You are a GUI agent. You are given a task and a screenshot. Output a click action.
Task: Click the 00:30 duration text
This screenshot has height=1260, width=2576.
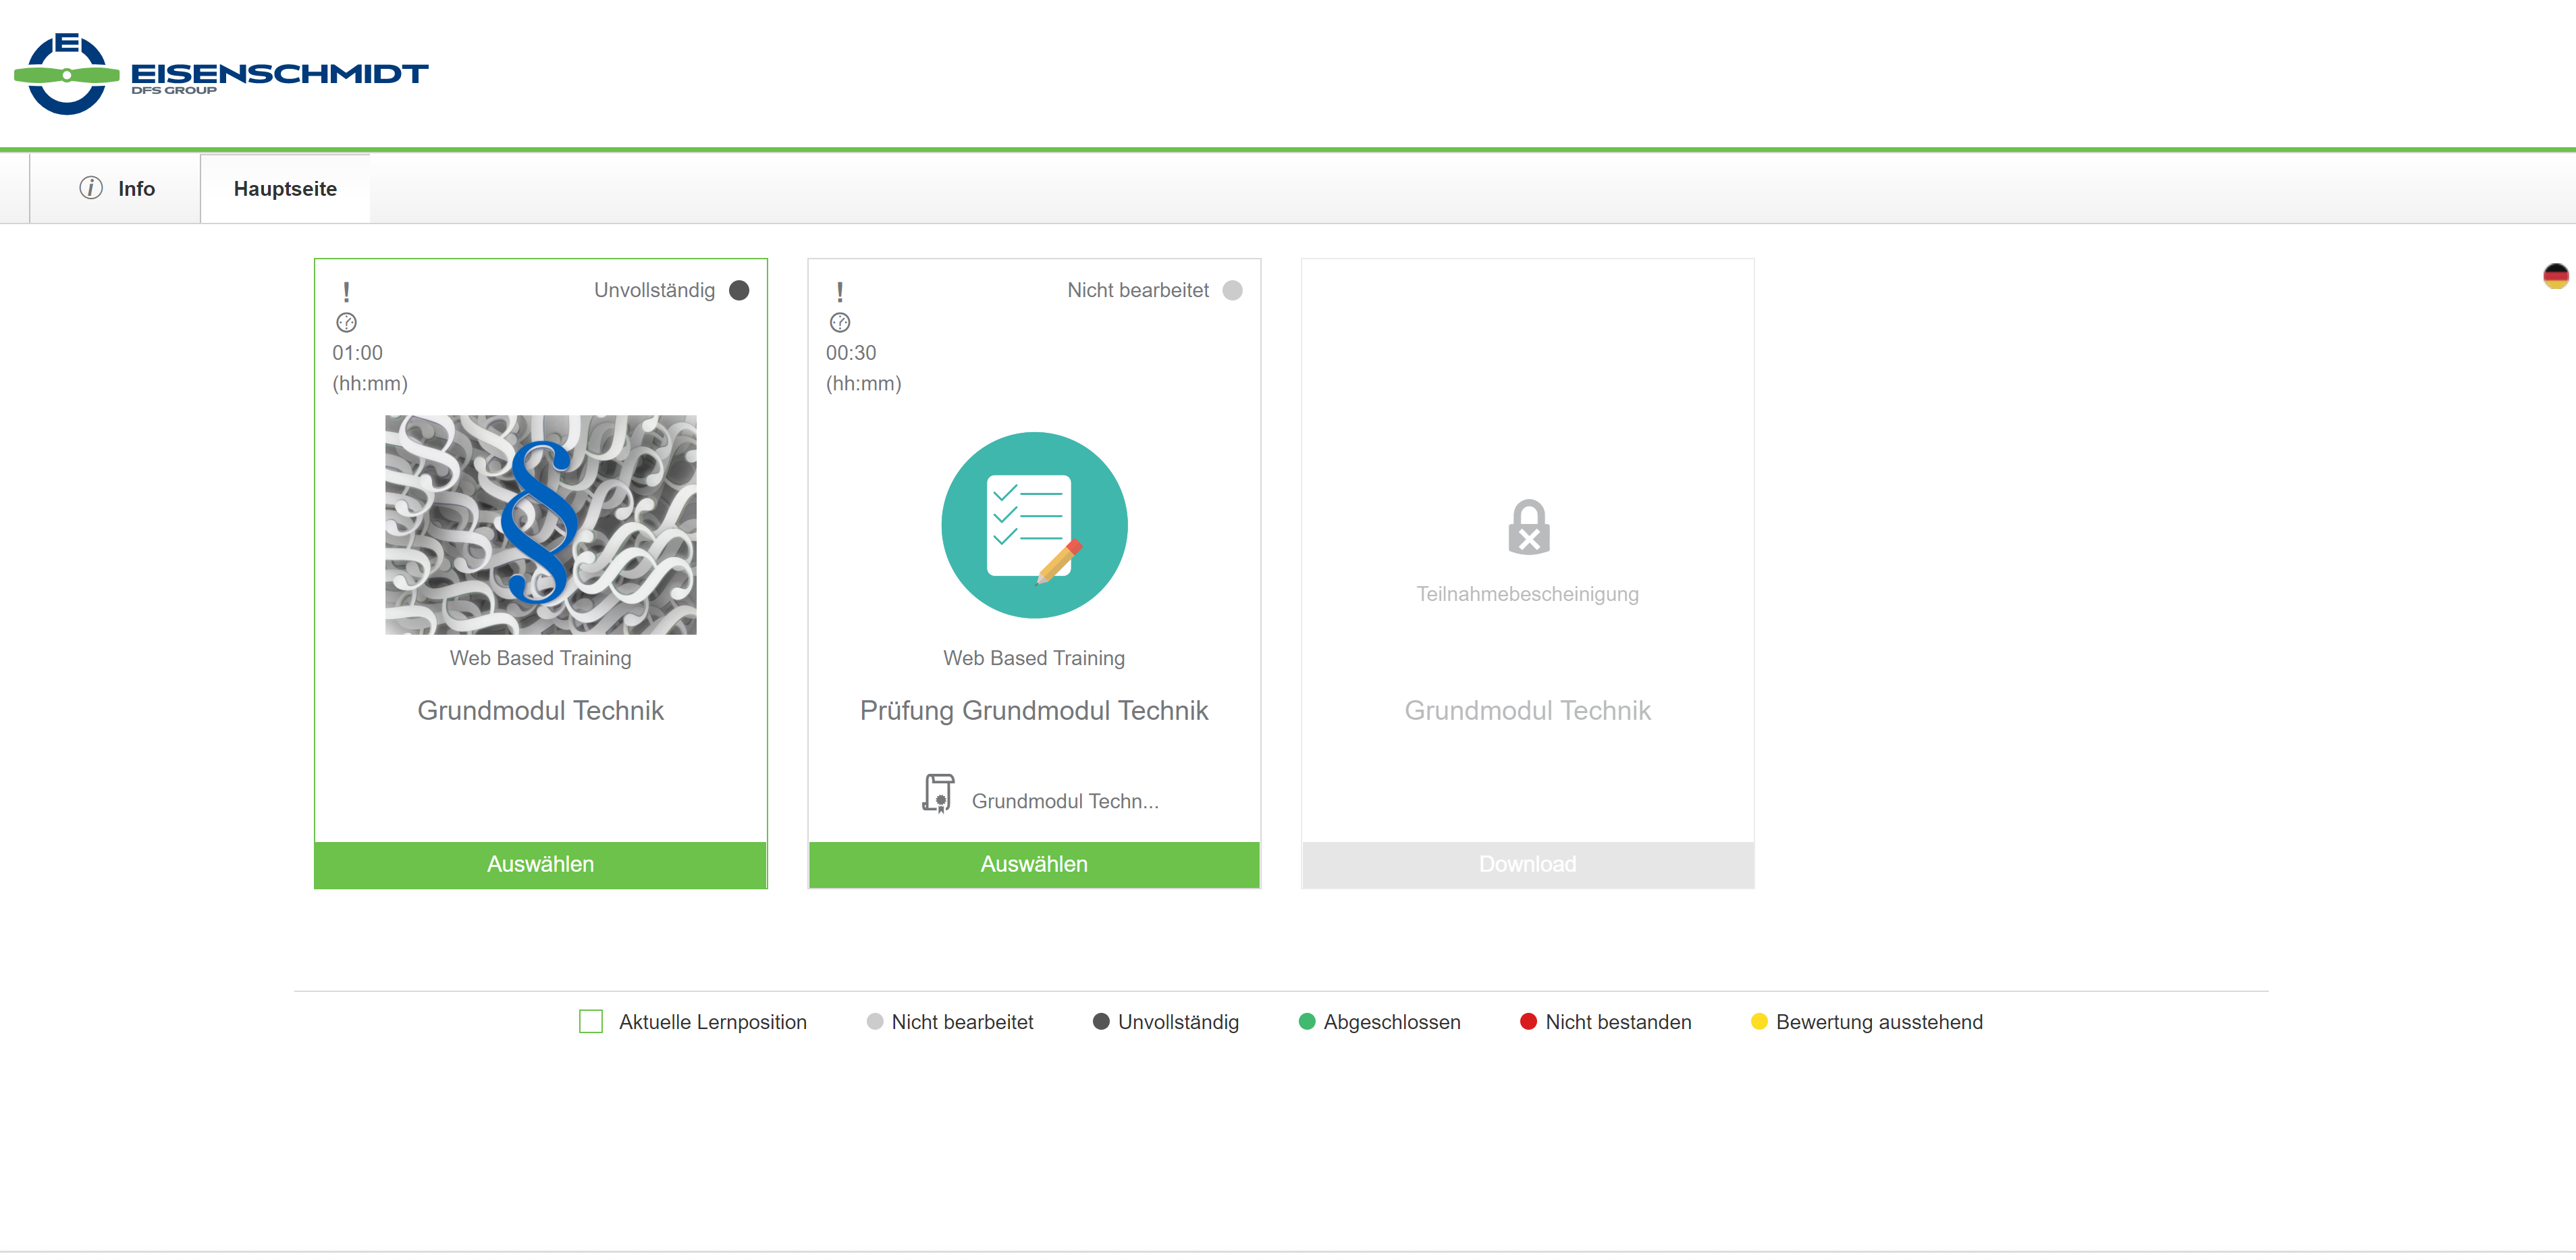(850, 353)
